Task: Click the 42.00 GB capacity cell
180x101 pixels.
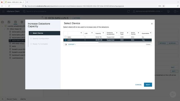Action: click(x=99, y=40)
